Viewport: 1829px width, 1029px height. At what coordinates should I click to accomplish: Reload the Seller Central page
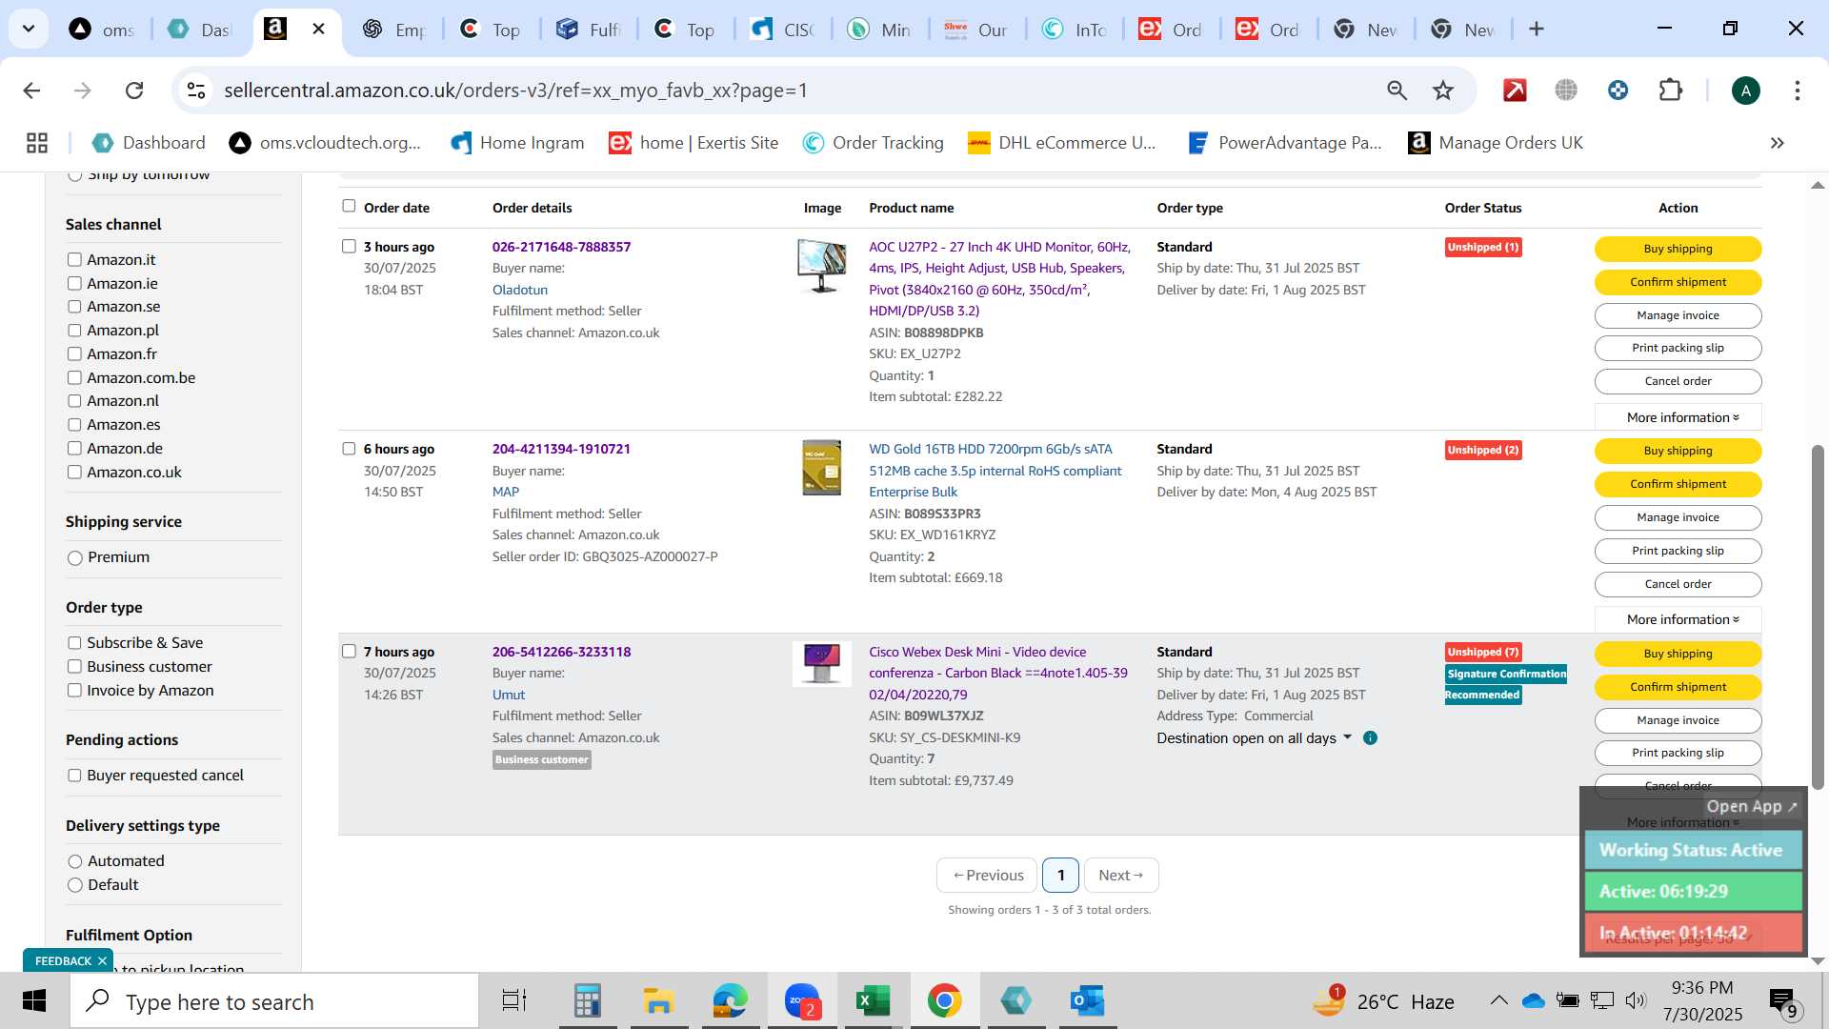tap(134, 91)
